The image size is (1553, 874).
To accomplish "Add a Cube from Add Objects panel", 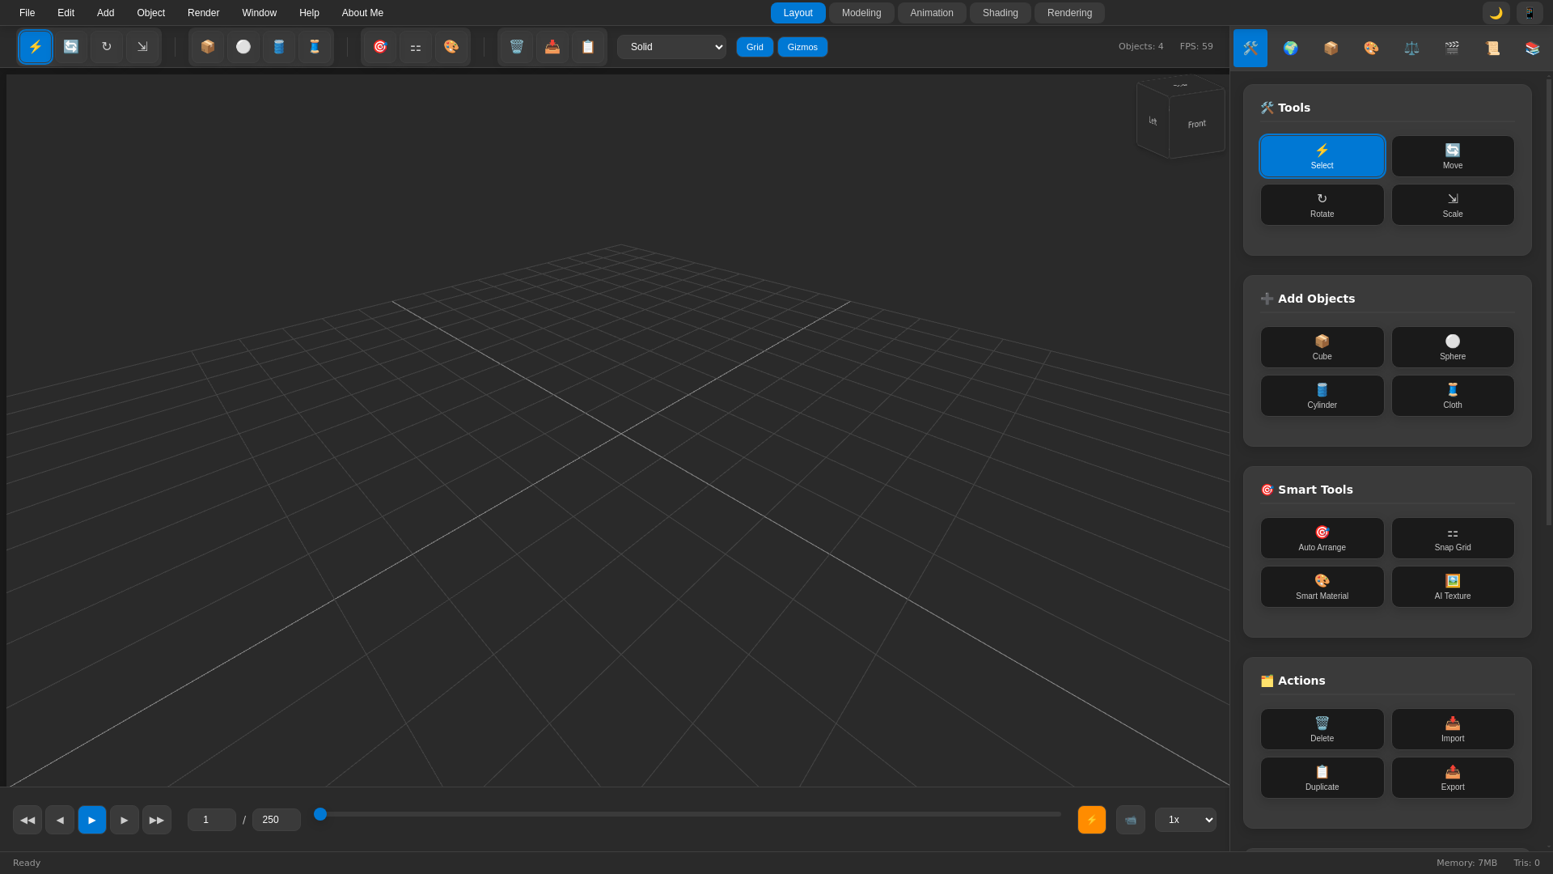I will coord(1322,347).
